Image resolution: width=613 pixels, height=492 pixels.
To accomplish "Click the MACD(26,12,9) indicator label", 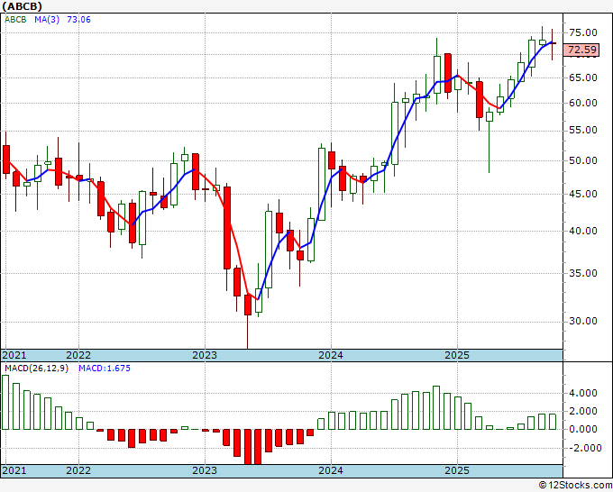I will 36,369.
